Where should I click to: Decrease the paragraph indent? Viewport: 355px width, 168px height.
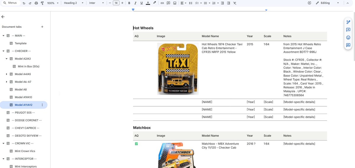223,3
